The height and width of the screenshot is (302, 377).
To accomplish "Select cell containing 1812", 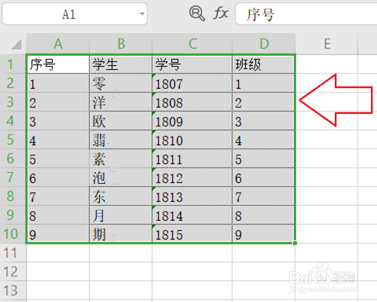I will (192, 177).
